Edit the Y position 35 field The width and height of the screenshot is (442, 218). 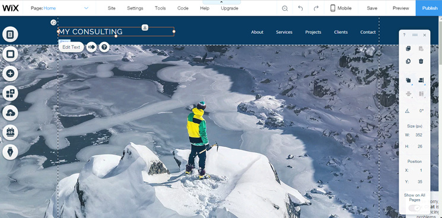tap(419, 182)
